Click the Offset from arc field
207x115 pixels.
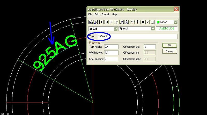click(x=150, y=47)
